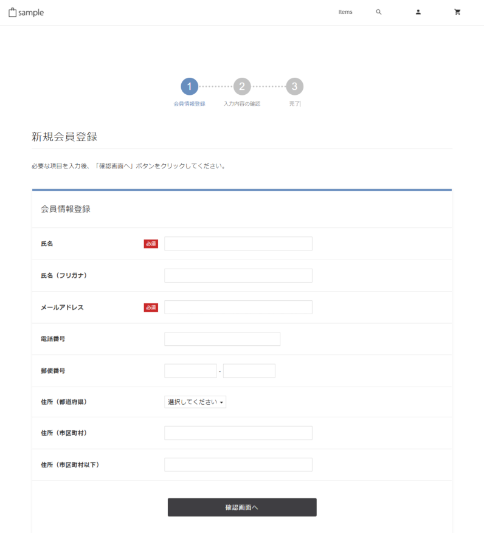This screenshot has width=484, height=533.
Task: Open the search magnifier icon
Action: point(379,12)
